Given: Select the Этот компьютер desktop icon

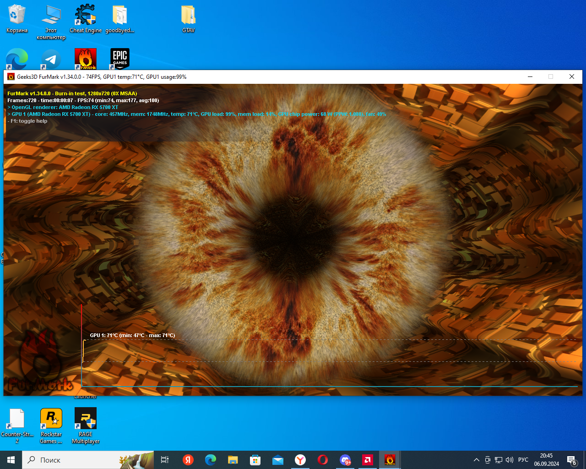Looking at the screenshot, I should [51, 22].
